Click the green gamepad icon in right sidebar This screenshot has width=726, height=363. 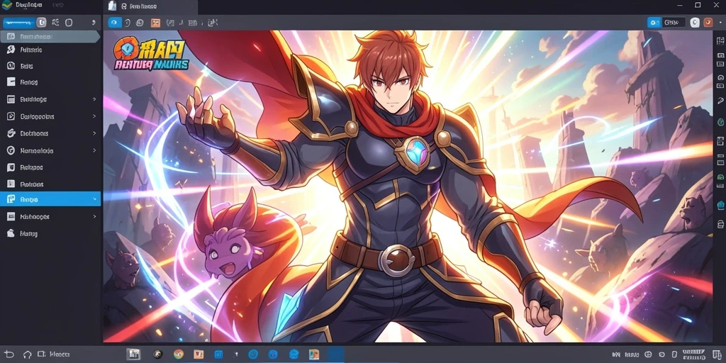pos(720,177)
